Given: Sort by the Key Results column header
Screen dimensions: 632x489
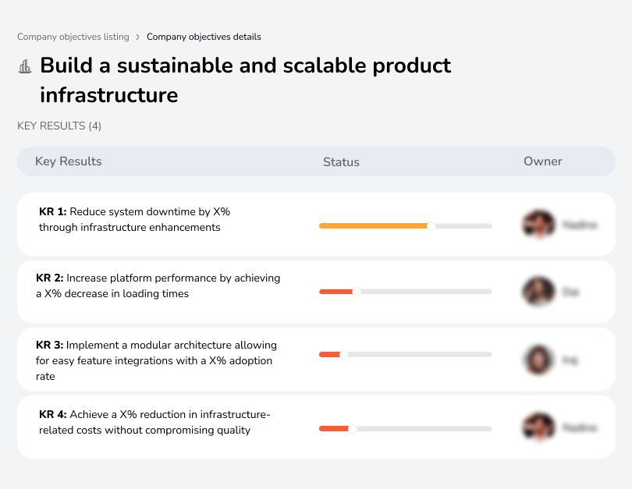Looking at the screenshot, I should click(68, 161).
